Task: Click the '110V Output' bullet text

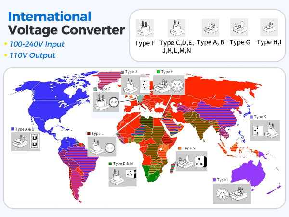Action: coord(32,55)
